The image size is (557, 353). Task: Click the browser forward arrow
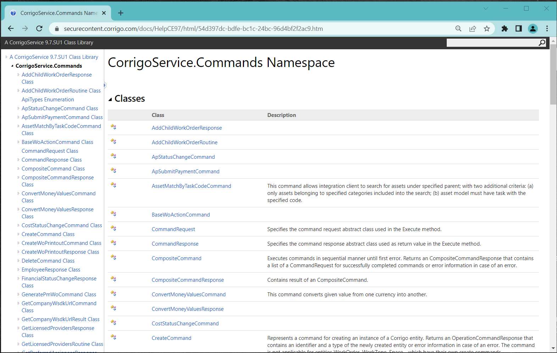pyautogui.click(x=25, y=28)
